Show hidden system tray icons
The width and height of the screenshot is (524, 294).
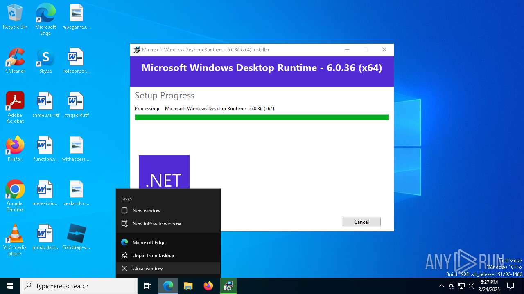(x=441, y=286)
